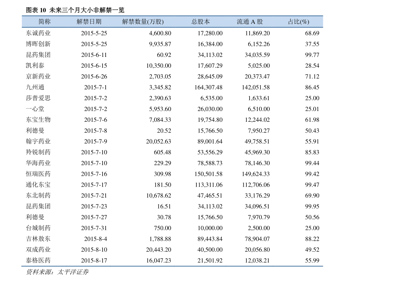Select the company name 博晖创新
Screen dimensions: 414x282
[38, 44]
